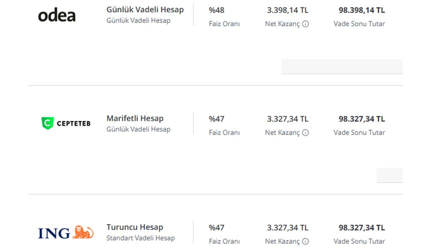Show Net Kazanç info for Odea
The width and height of the screenshot is (431, 252).
tap(305, 24)
